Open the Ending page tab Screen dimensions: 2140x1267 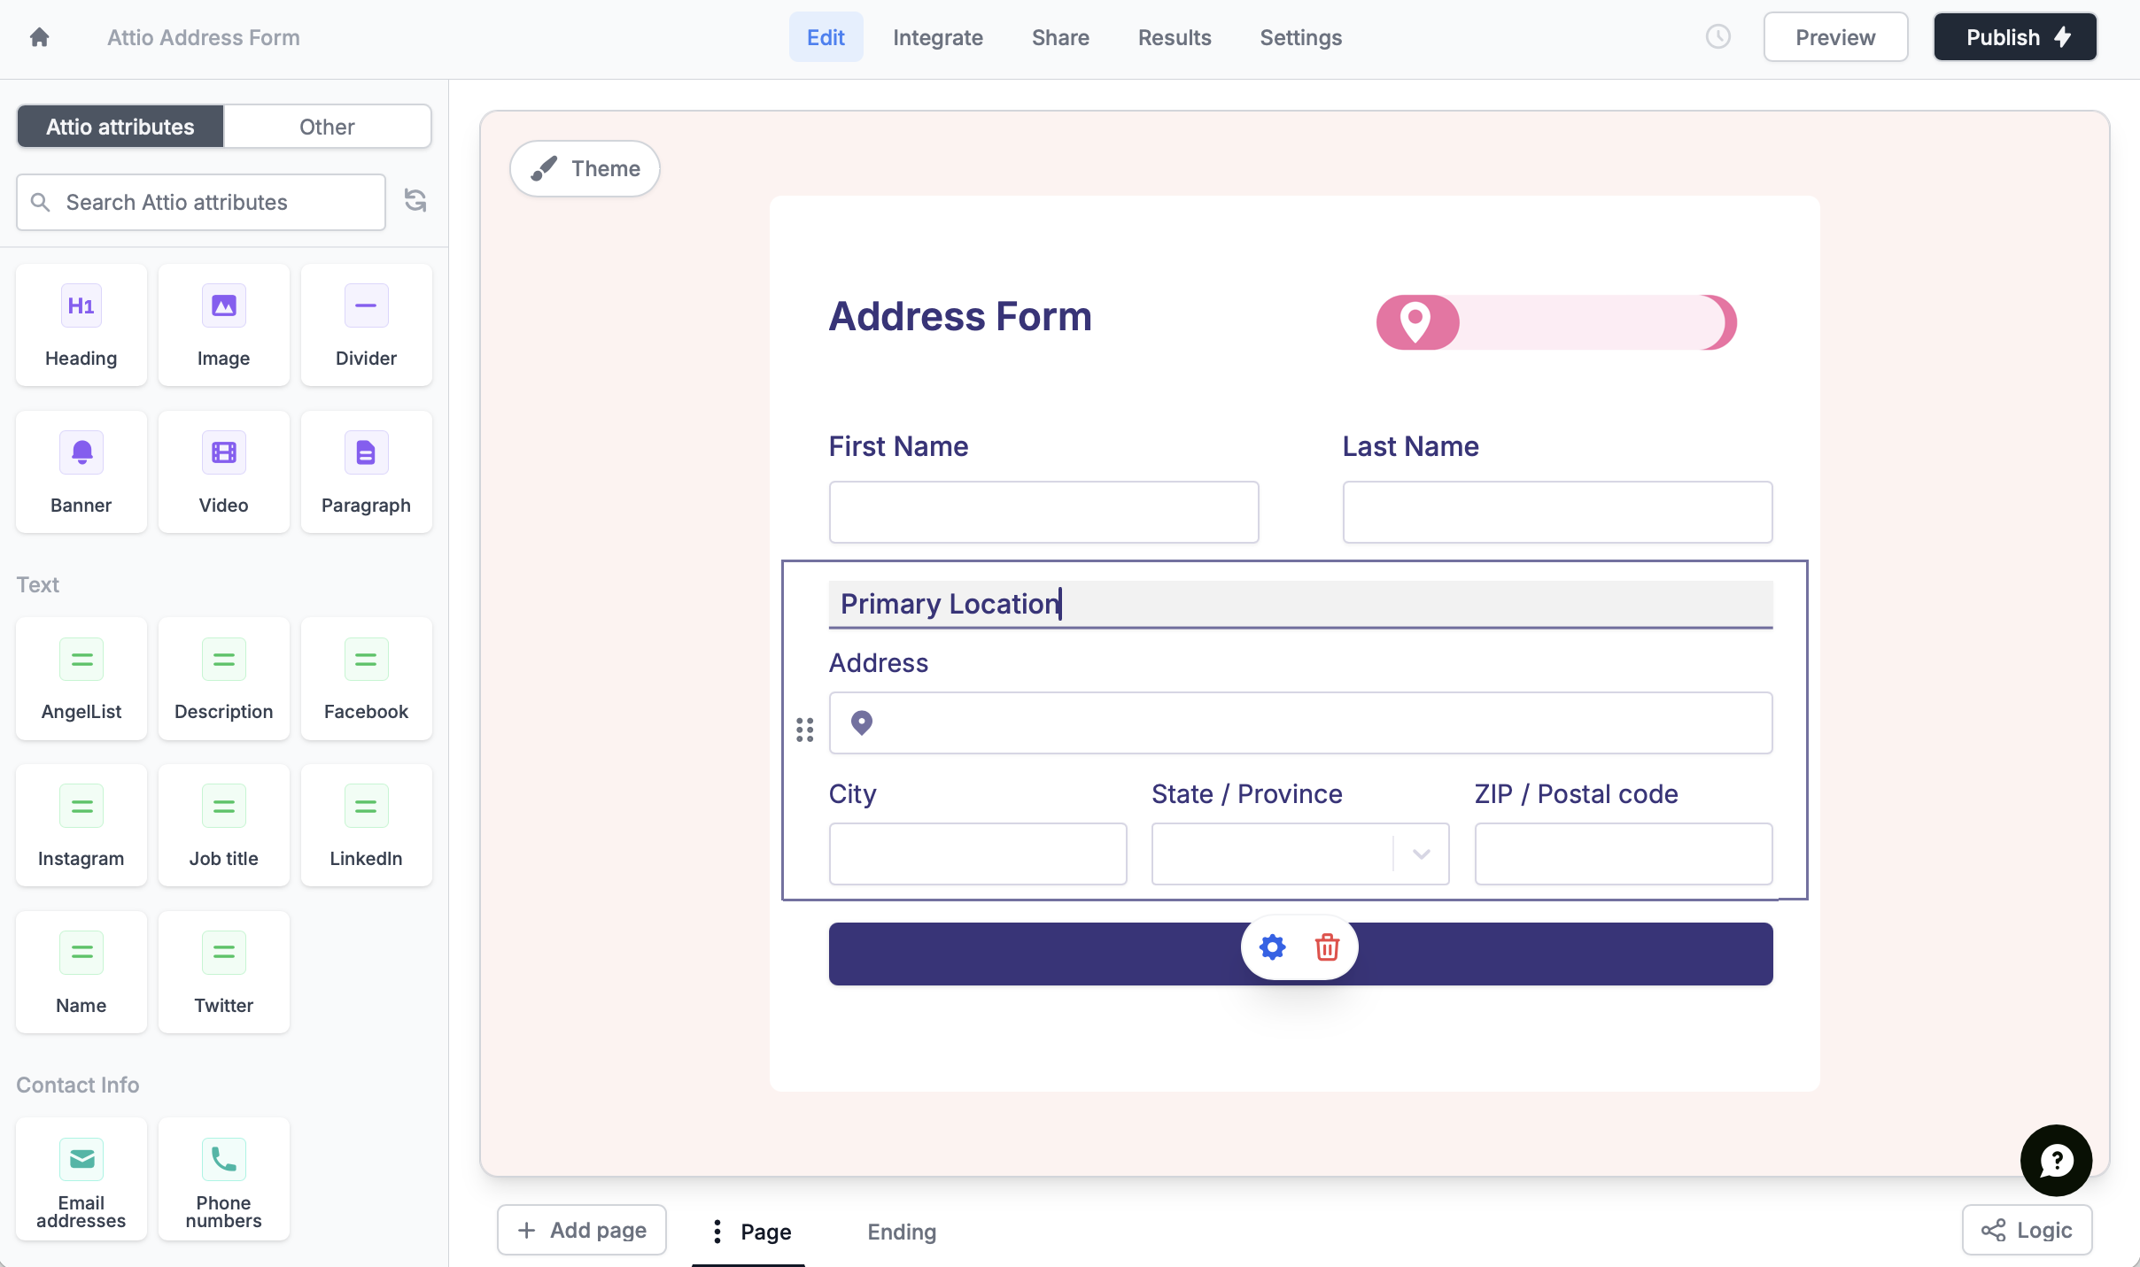coord(901,1231)
